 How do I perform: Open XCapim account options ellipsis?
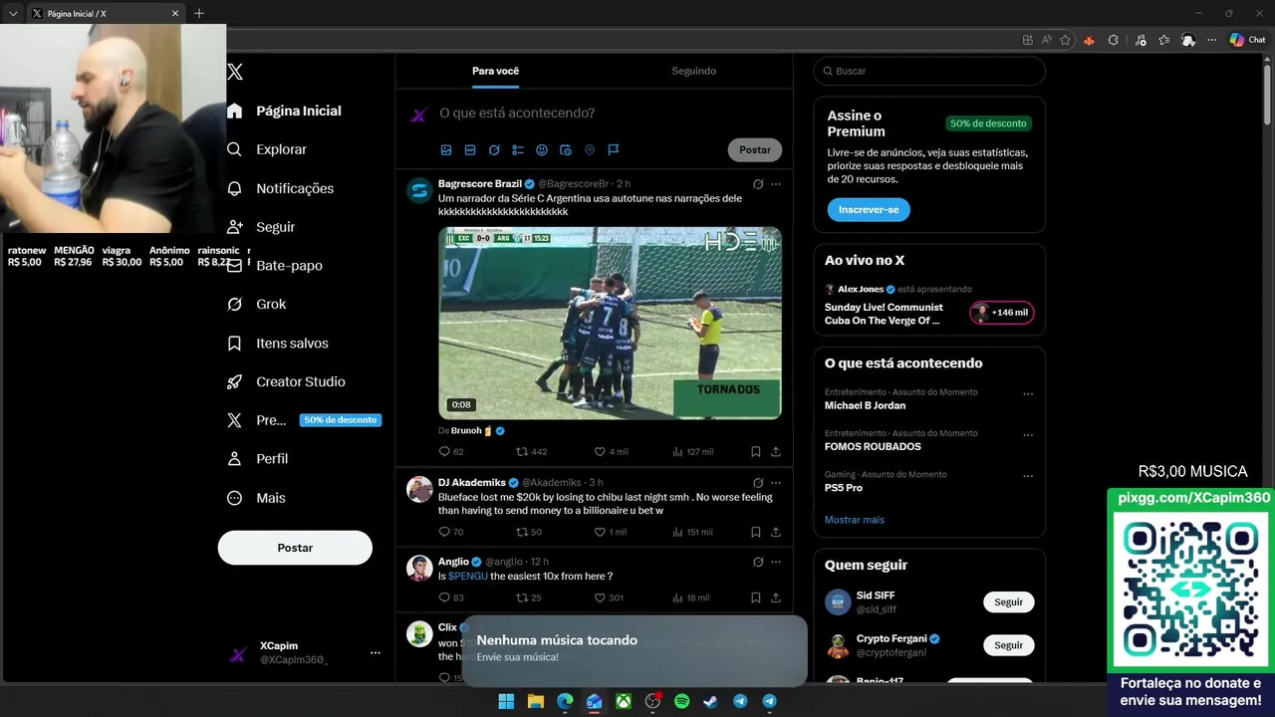tap(376, 653)
